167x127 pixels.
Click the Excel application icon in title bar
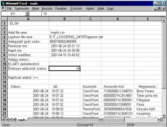coord(3,4)
